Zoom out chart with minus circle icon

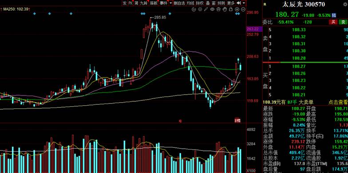243,9
